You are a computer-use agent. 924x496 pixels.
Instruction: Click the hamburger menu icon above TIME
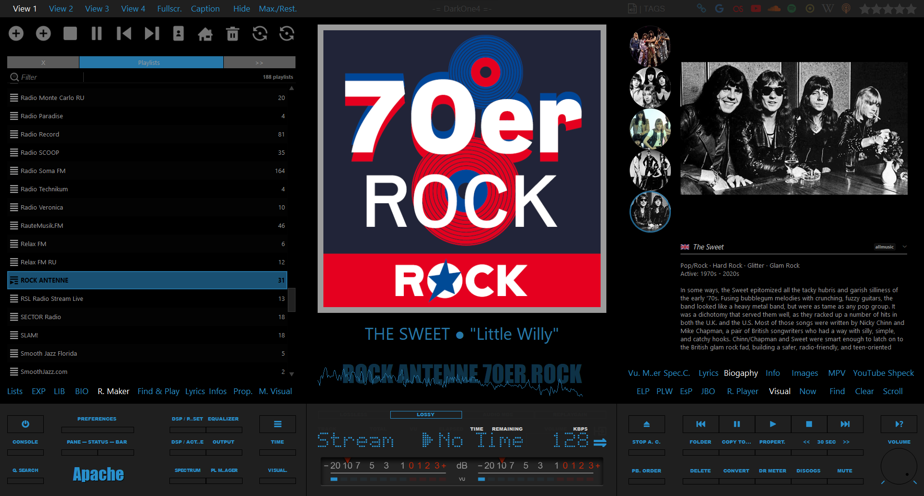pos(278,424)
